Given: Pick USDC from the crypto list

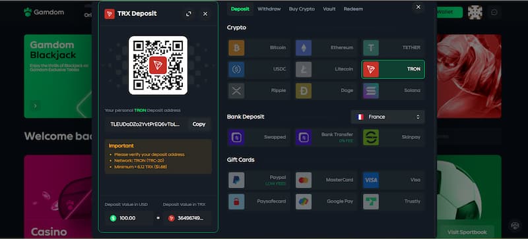Looking at the screenshot, I should tap(259, 69).
